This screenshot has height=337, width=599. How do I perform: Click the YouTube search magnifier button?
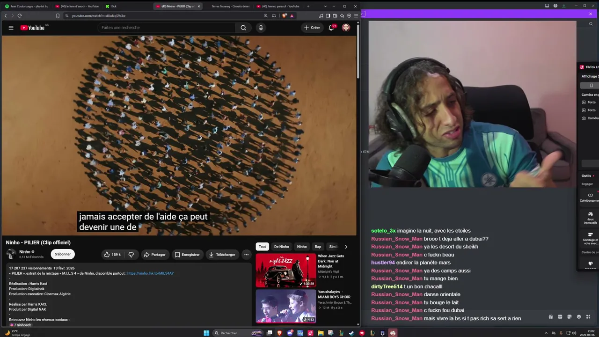243,28
